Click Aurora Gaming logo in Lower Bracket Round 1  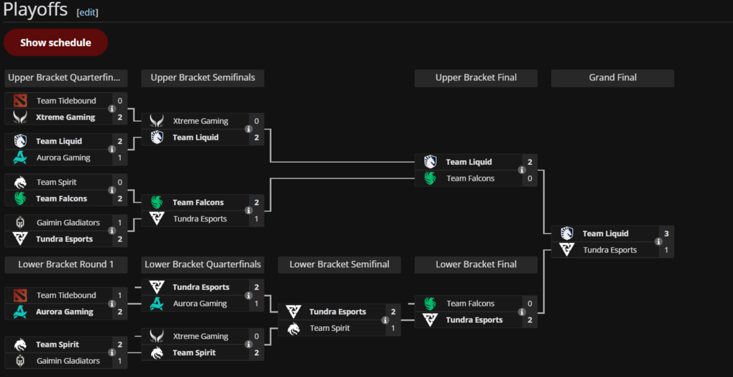(x=20, y=311)
